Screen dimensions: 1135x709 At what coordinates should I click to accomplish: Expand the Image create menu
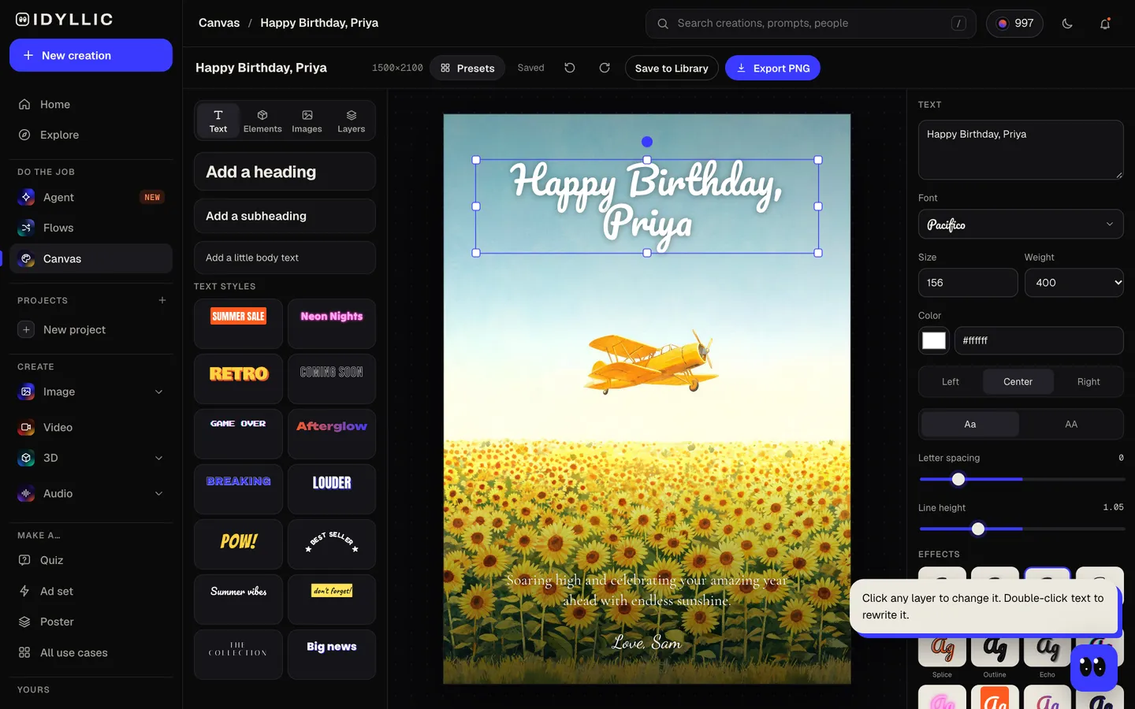tap(159, 392)
